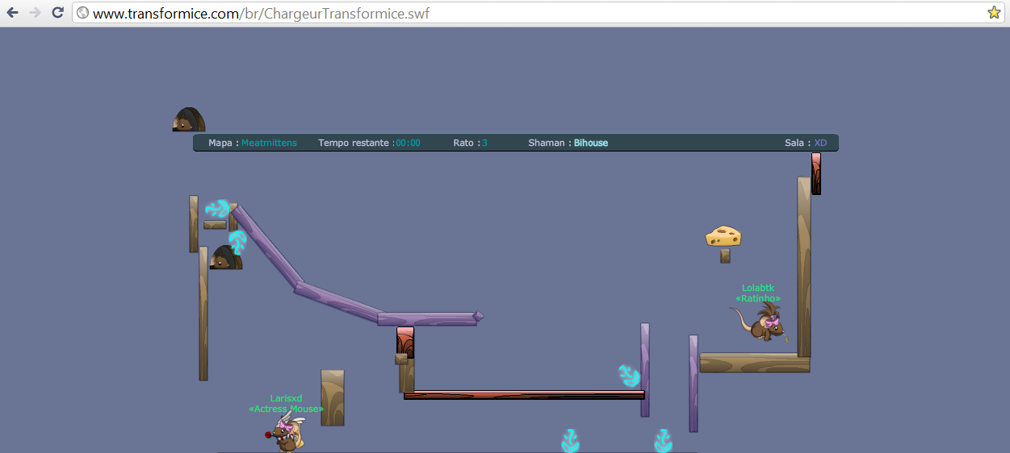Screen dimensions: 1010x453
Task: Focus the address bar URL field
Action: point(537,13)
